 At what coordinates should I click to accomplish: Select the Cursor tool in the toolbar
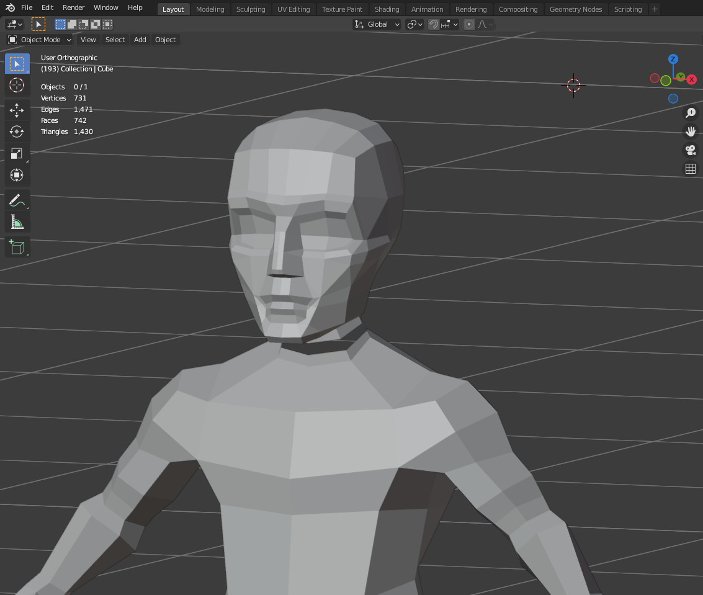17,85
